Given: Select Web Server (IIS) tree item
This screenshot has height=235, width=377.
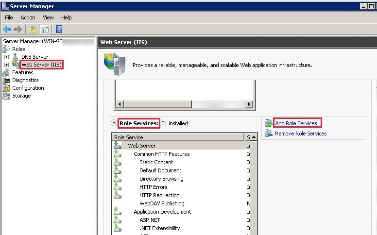Looking at the screenshot, I should 41,65.
